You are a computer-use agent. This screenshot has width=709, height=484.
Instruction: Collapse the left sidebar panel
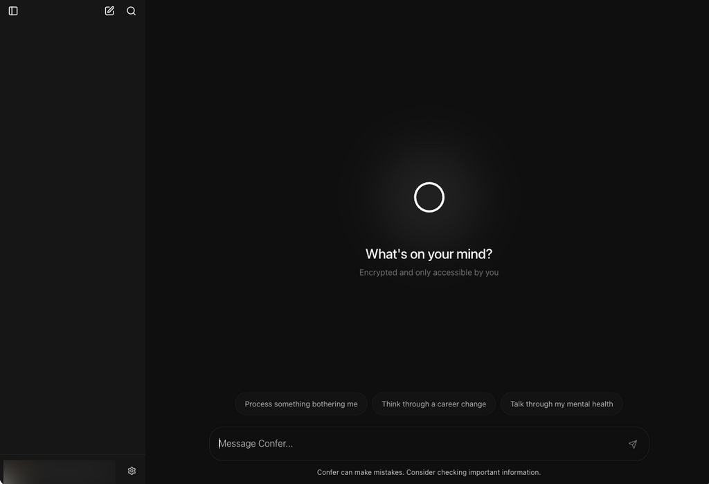pyautogui.click(x=13, y=11)
